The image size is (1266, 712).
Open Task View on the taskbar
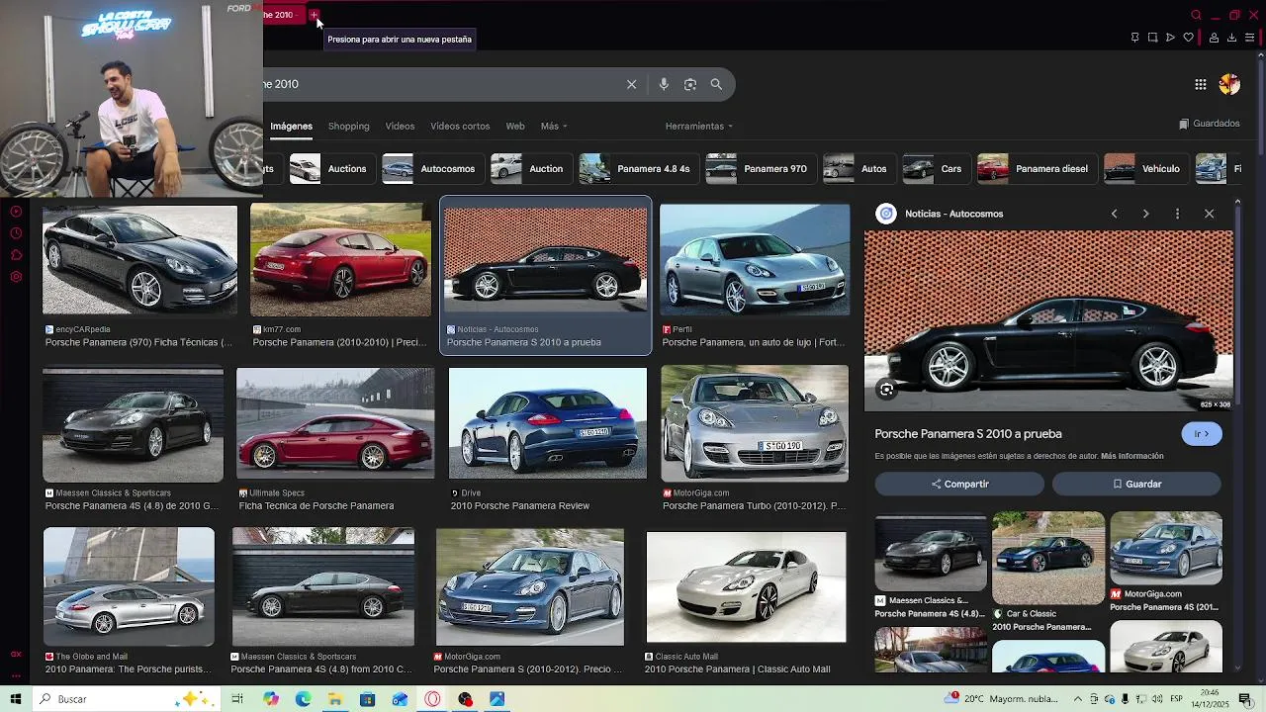point(237,699)
